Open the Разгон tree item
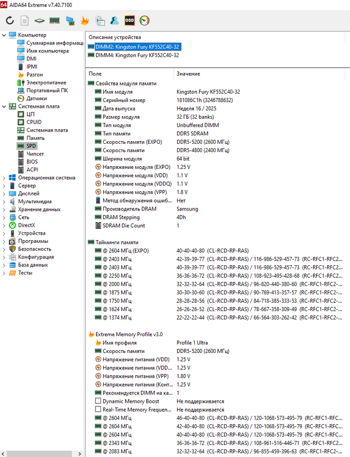 coord(30,75)
